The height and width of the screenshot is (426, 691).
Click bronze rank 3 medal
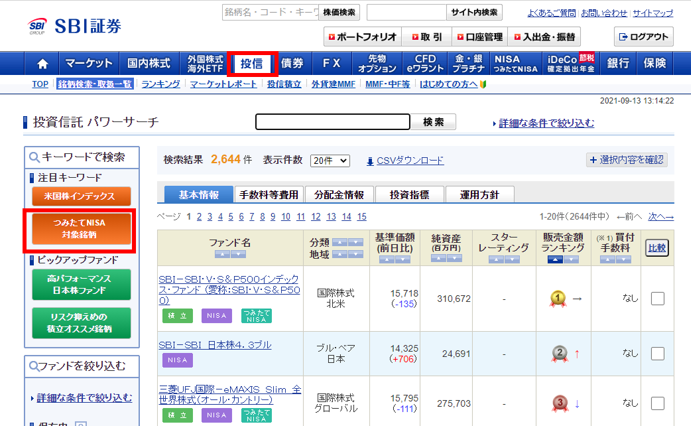[x=560, y=403]
